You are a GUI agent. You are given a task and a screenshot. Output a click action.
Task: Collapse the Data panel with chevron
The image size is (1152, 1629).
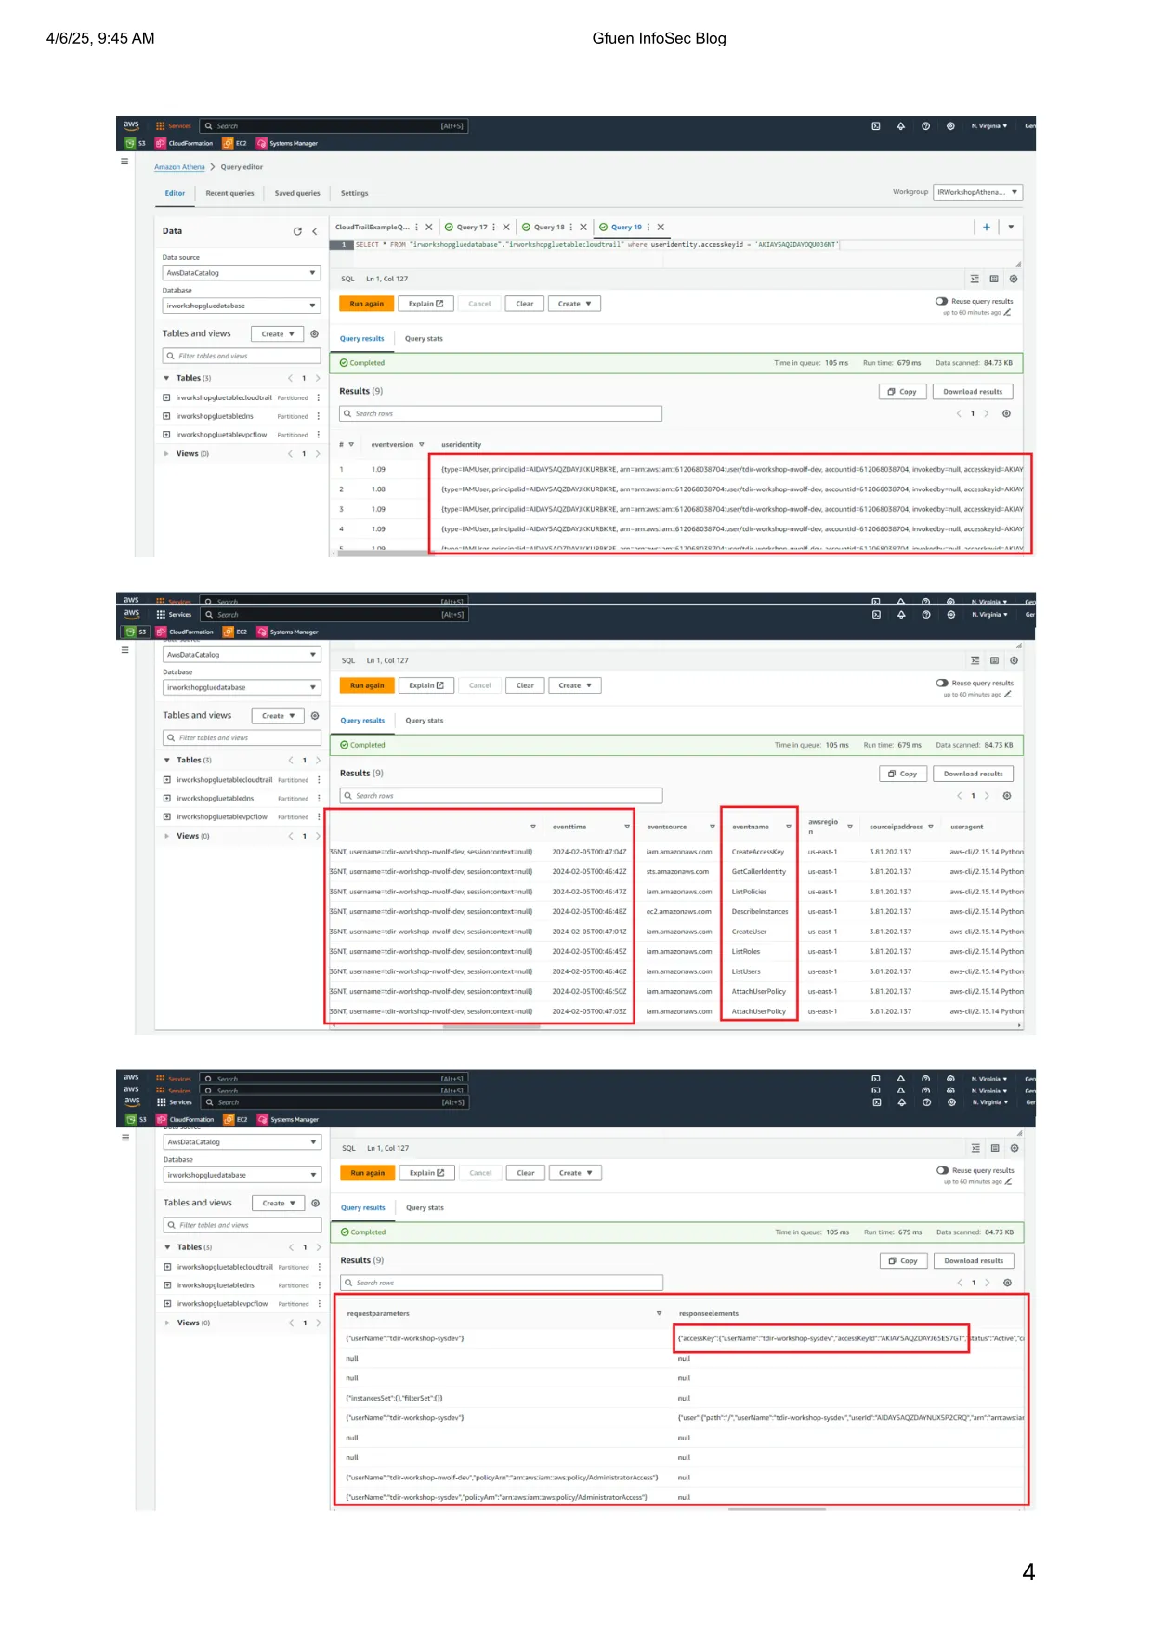tap(314, 231)
